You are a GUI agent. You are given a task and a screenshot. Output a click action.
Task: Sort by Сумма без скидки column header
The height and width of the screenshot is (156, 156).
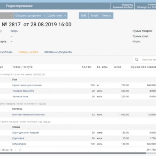pos(143,67)
